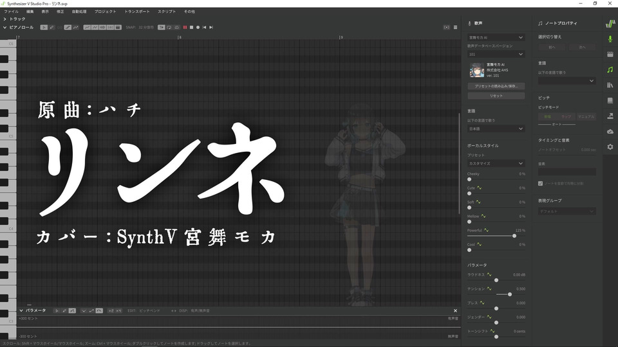This screenshot has height=347, width=618.
Task: Click the x2 zoom button in parameter panel
Action: pyautogui.click(x=111, y=311)
